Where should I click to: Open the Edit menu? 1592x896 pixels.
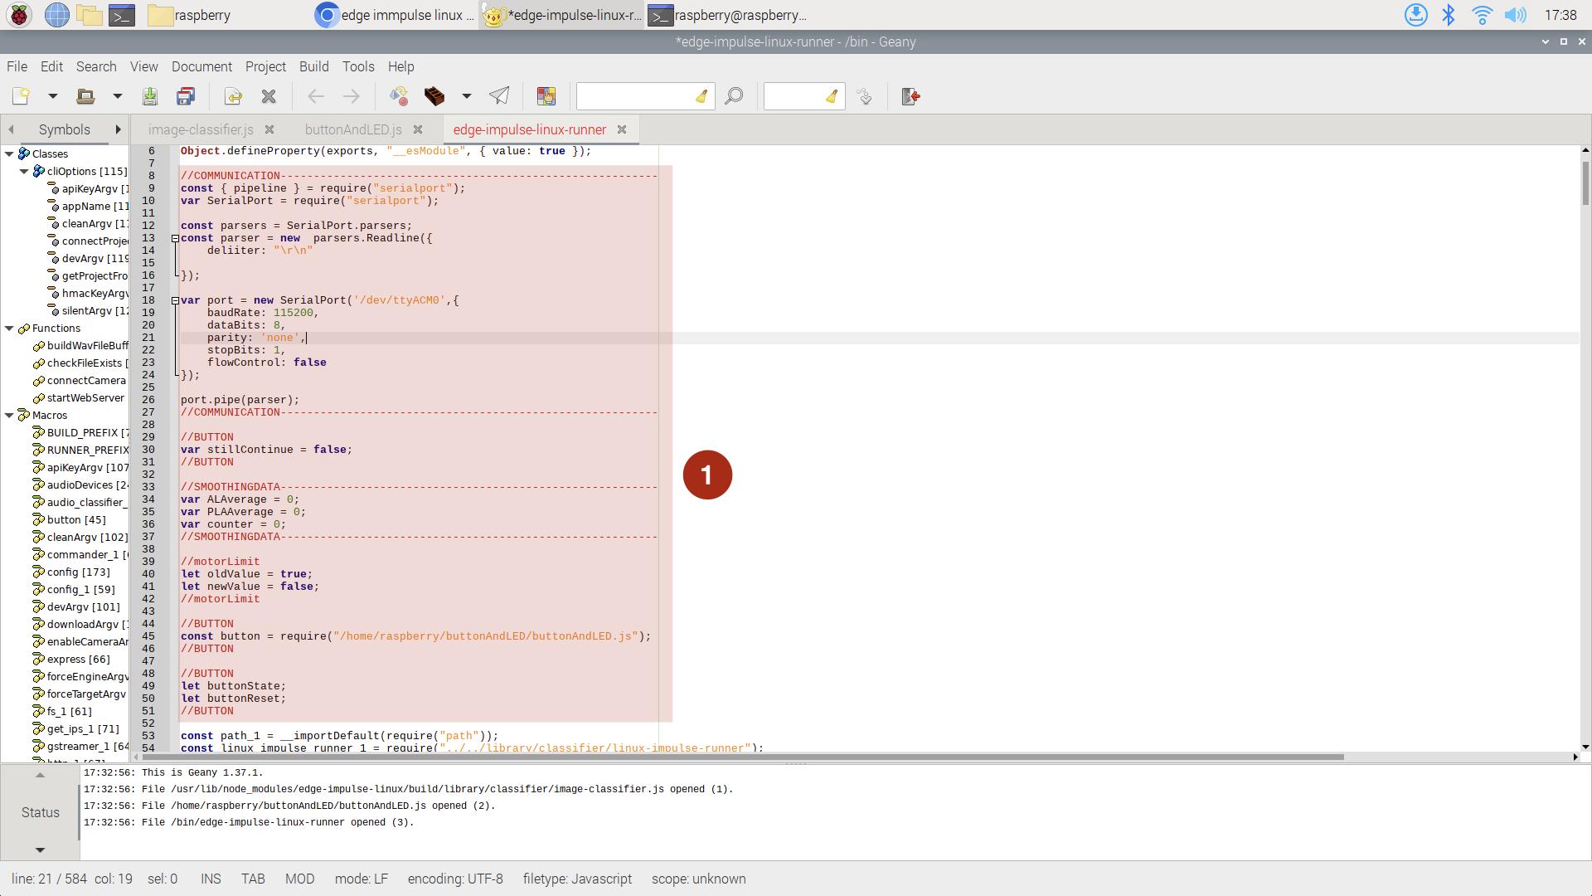pyautogui.click(x=51, y=66)
